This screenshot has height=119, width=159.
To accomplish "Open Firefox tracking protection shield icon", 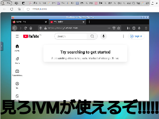I will click(x=41, y=28).
